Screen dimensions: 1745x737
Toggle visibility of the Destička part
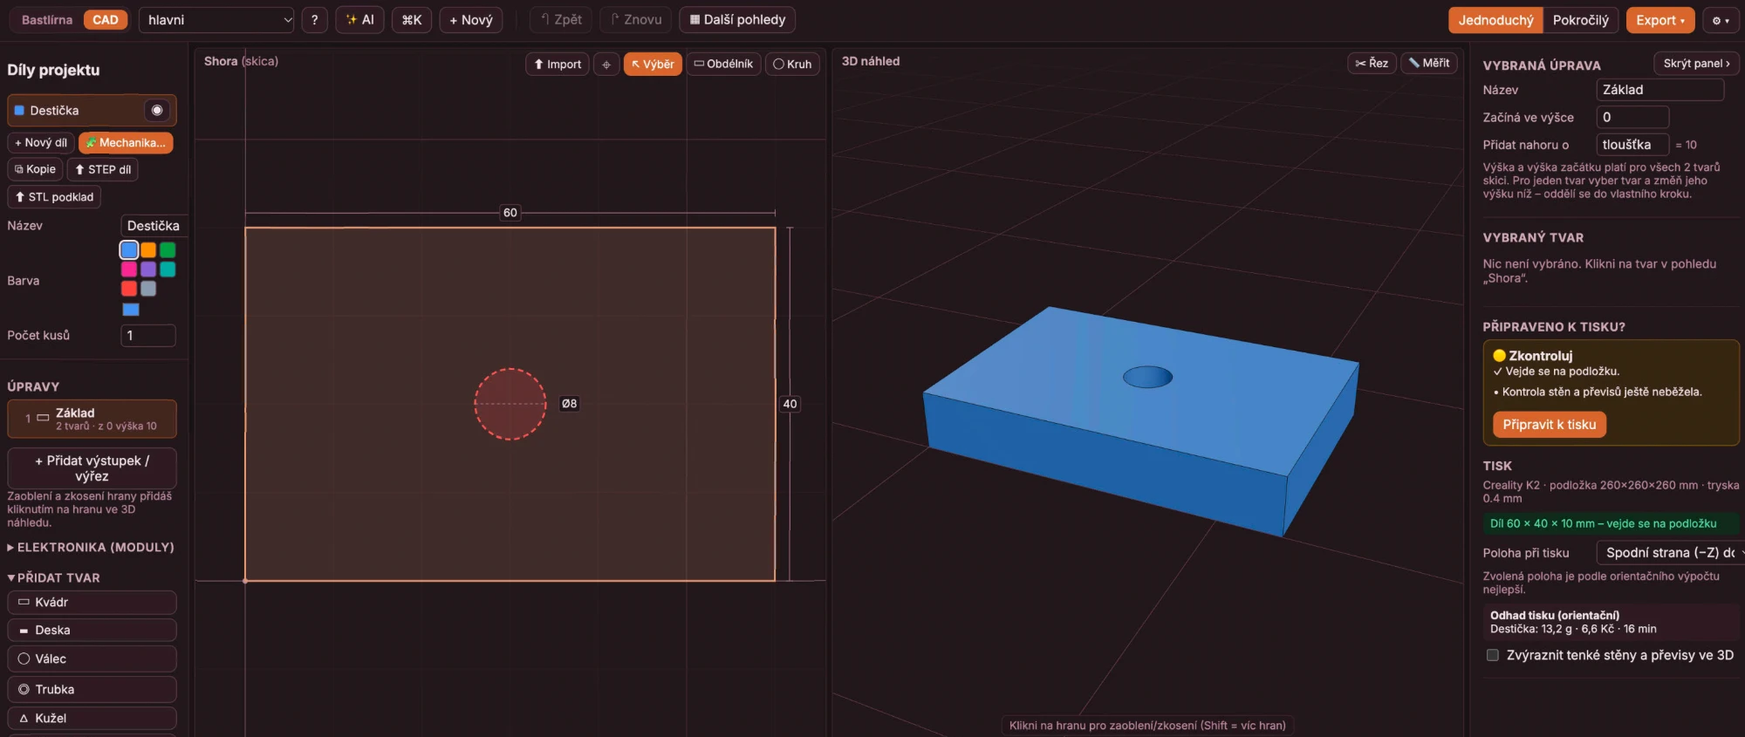point(157,111)
